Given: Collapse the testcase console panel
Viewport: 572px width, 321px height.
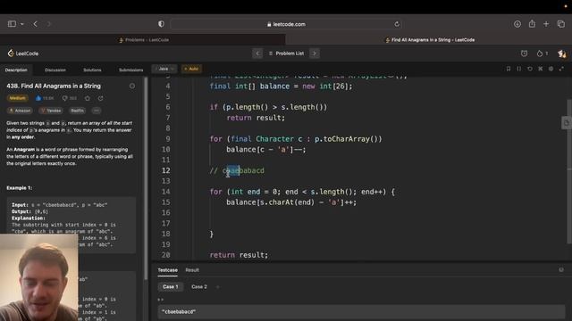Looking at the screenshot, I should 561,269.
